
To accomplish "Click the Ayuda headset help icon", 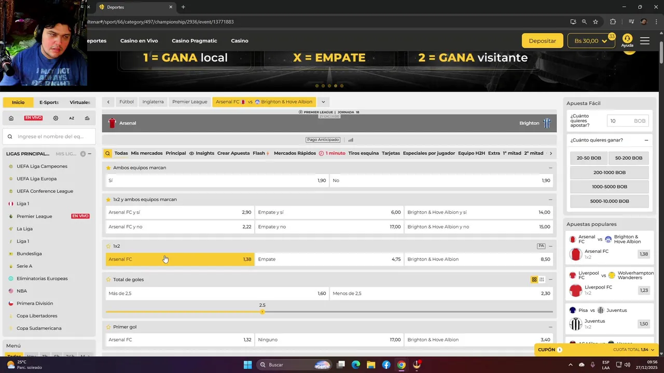I will [x=627, y=40].
